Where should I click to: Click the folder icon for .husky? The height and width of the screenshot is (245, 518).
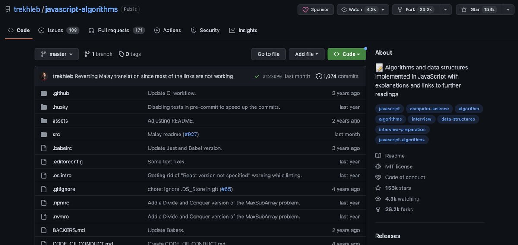(44, 107)
